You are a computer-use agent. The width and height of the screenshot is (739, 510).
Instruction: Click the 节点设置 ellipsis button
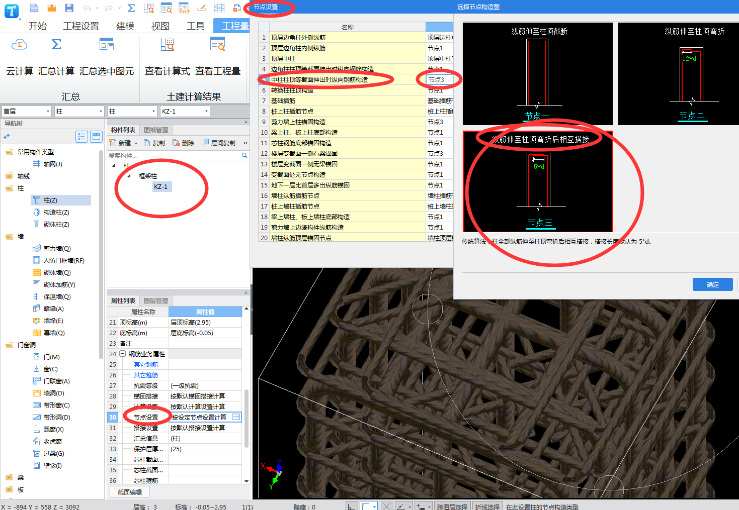click(236, 417)
